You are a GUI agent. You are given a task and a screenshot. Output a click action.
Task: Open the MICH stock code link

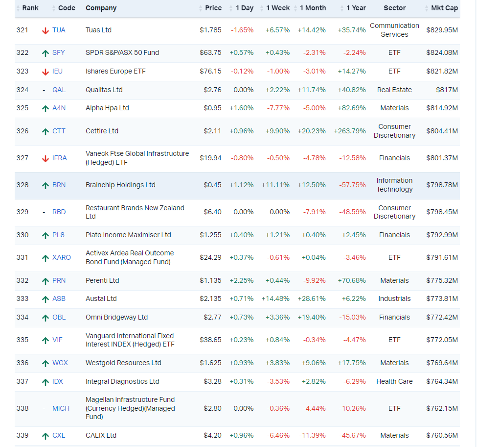pos(61,408)
